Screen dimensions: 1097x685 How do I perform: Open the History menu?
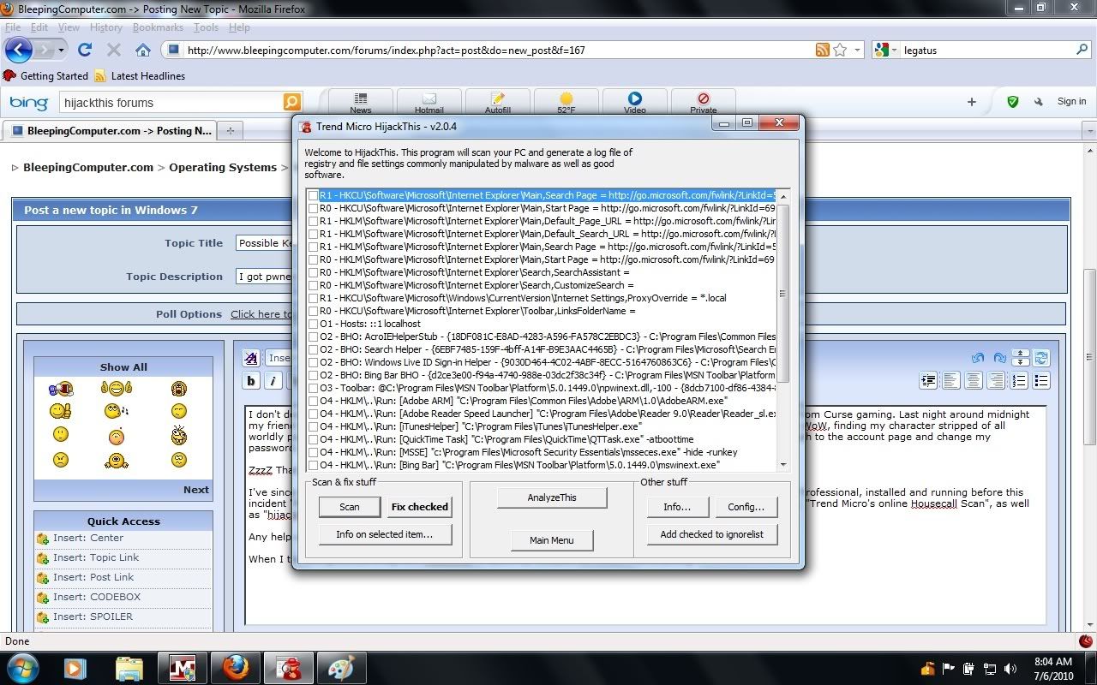(x=106, y=27)
